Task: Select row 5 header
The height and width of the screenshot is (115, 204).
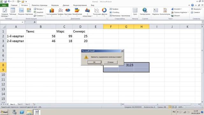Action: coord(3,50)
